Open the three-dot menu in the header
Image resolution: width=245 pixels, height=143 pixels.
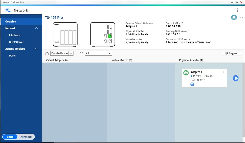238,10
